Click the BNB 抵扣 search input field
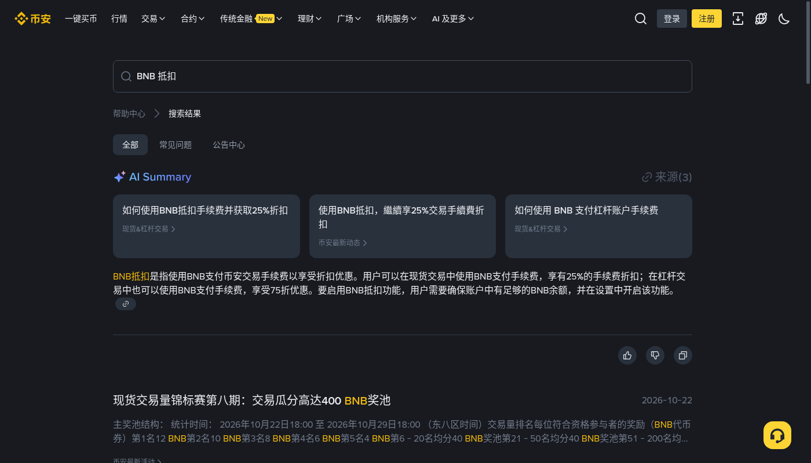Image resolution: width=811 pixels, height=463 pixels. (x=403, y=76)
